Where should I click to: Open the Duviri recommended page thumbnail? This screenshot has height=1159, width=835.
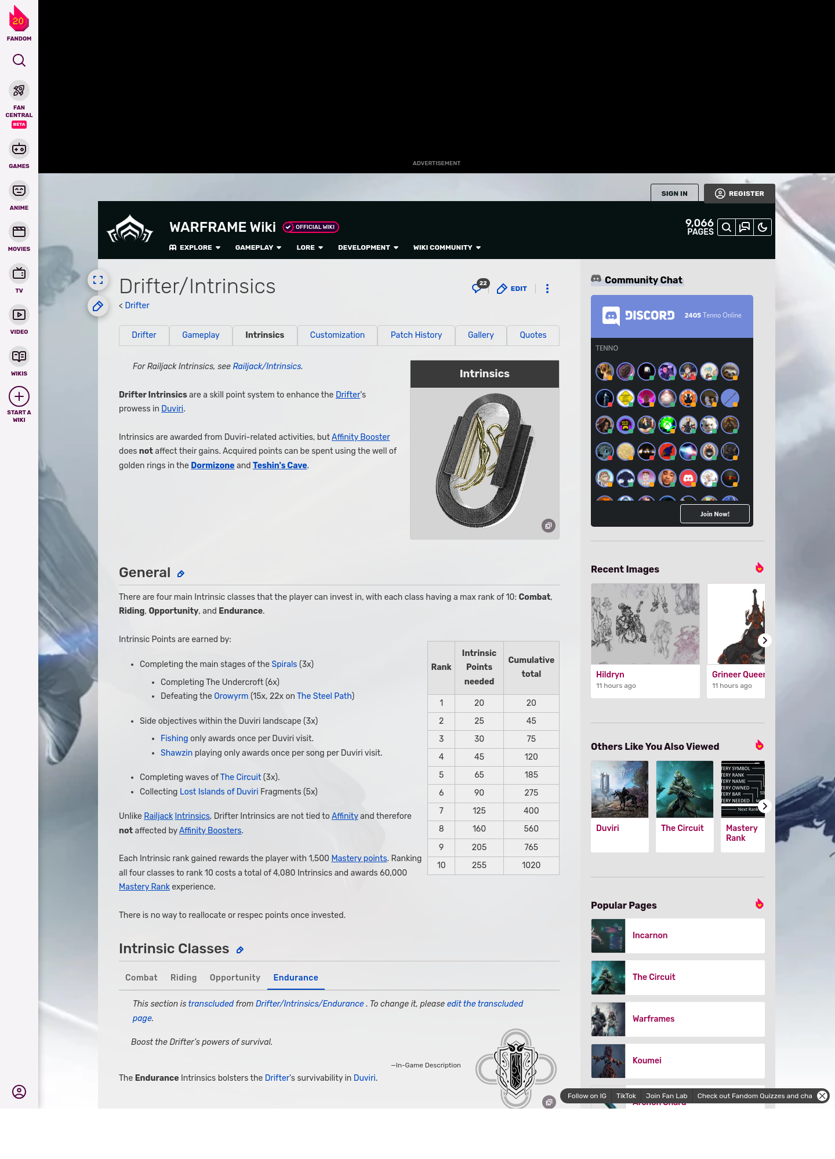click(x=620, y=789)
